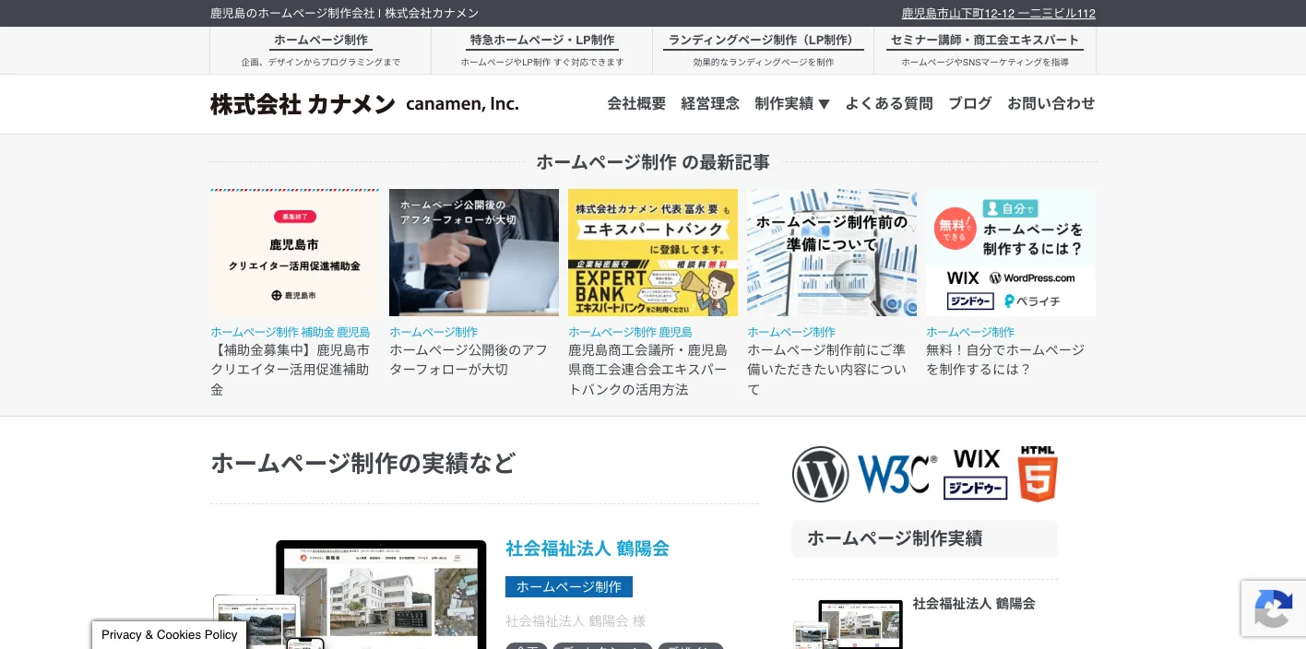Click the WordPress logo icon
Image resolution: width=1306 pixels, height=649 pixels.
820,474
